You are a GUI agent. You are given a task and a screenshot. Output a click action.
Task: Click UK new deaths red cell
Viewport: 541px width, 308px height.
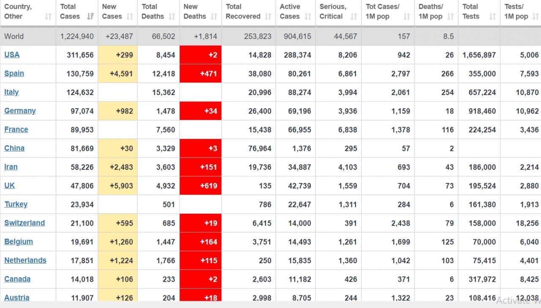tap(200, 185)
